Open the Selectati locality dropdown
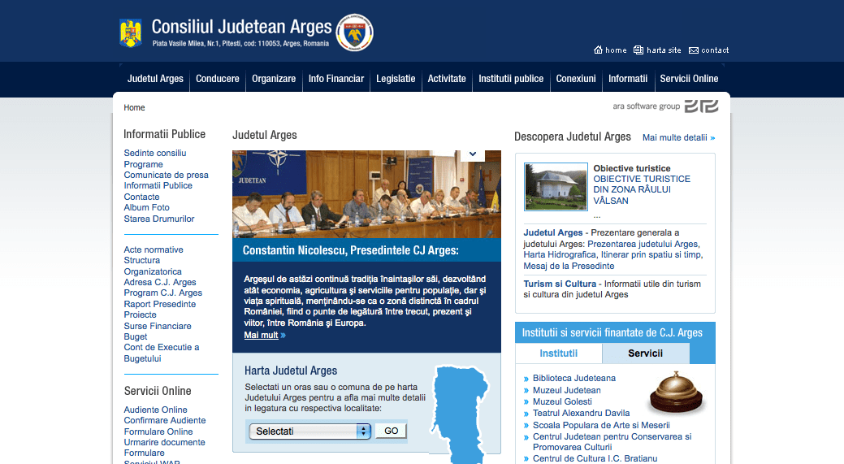This screenshot has height=464, width=844. coord(310,431)
